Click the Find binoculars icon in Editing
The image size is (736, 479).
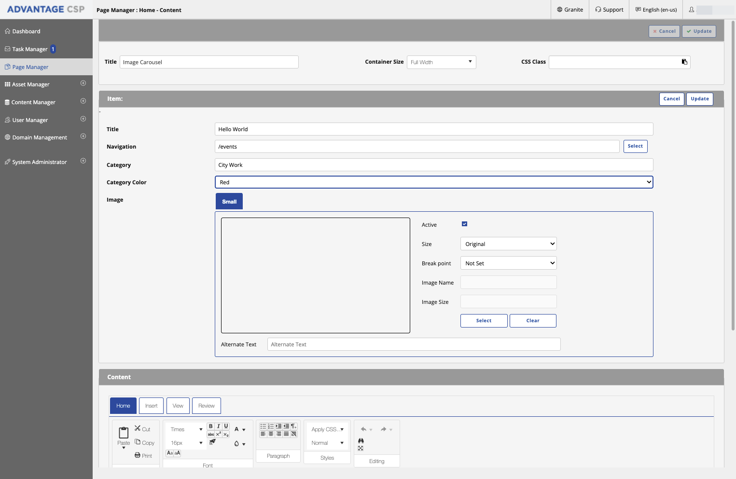361,441
